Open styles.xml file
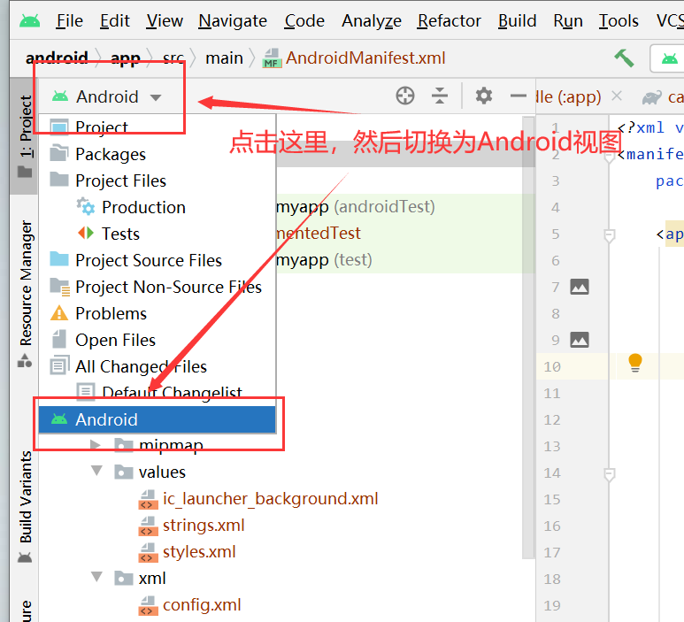The height and width of the screenshot is (622, 684). tap(199, 552)
